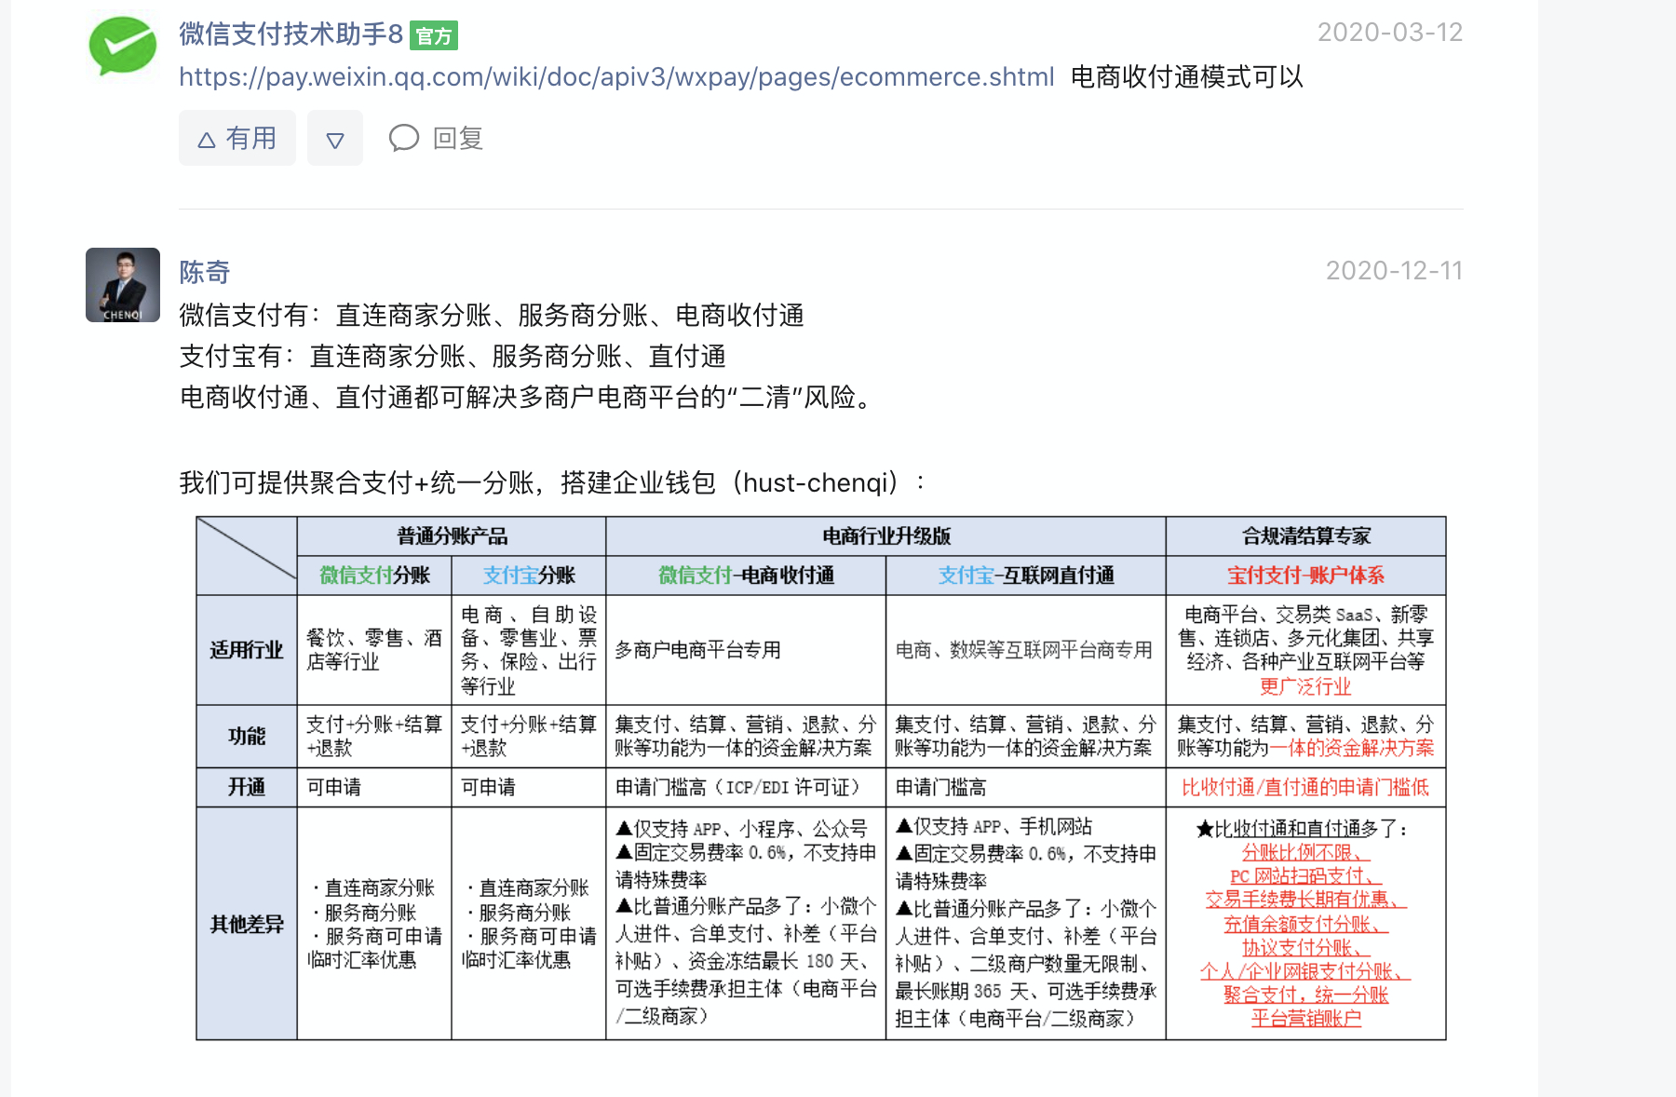1676x1097 pixels.
Task: Click the line starting with 支付宝有
Action: tap(453, 357)
